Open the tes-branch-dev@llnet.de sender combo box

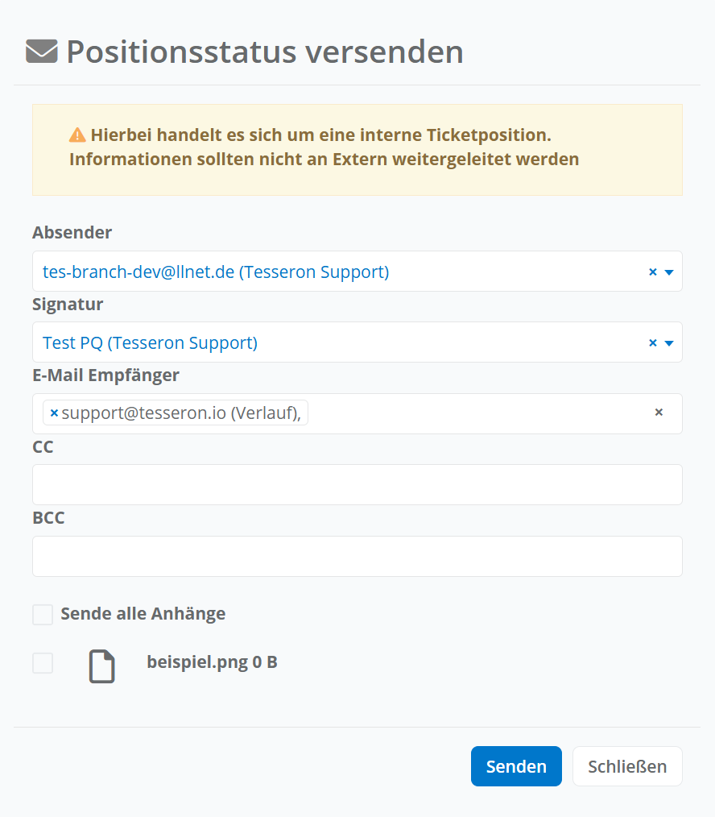(x=322, y=272)
